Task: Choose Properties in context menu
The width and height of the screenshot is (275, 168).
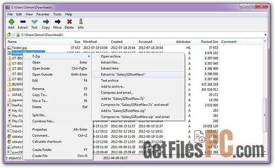Action: pos(39,130)
